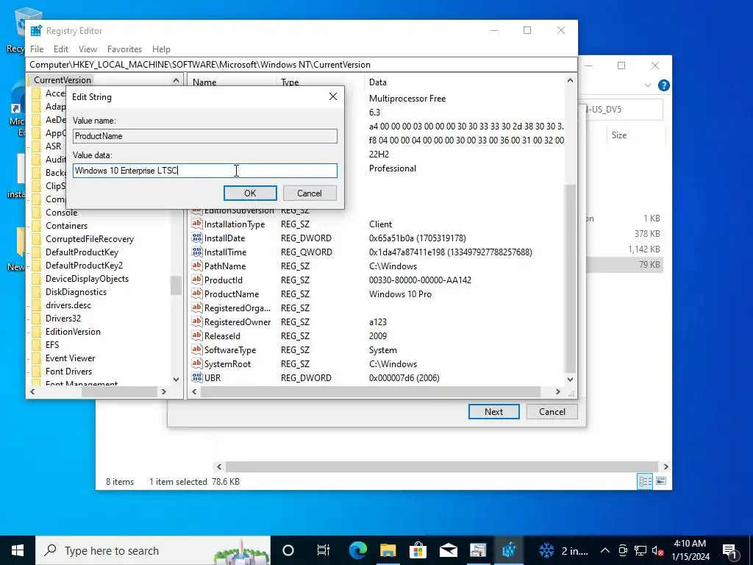Select the CurrentVersion tree key
The image size is (753, 565).
[63, 80]
